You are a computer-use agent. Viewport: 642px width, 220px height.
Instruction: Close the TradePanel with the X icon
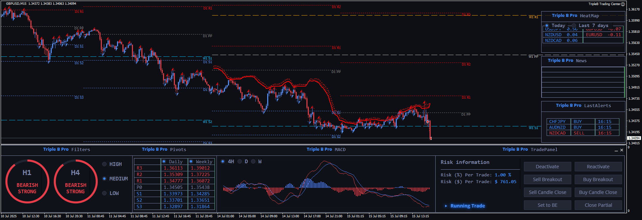point(622,150)
